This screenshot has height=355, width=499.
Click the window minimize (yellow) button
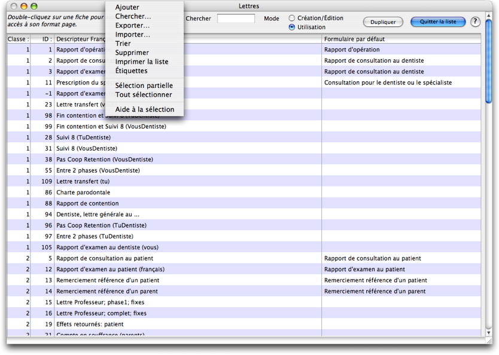click(x=24, y=6)
